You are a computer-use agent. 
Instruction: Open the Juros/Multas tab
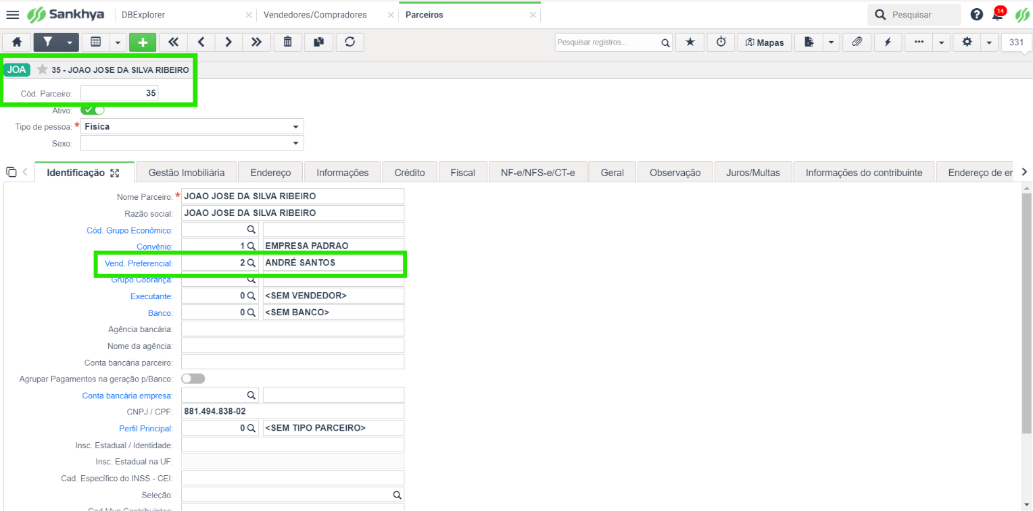pos(753,172)
